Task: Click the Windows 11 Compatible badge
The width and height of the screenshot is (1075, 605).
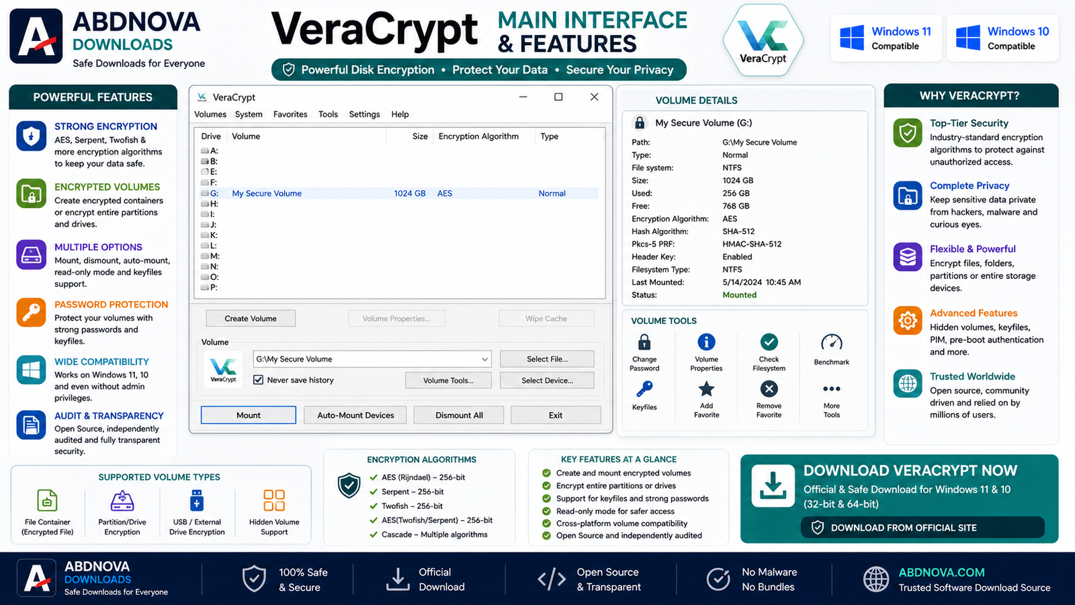Action: coord(886,38)
